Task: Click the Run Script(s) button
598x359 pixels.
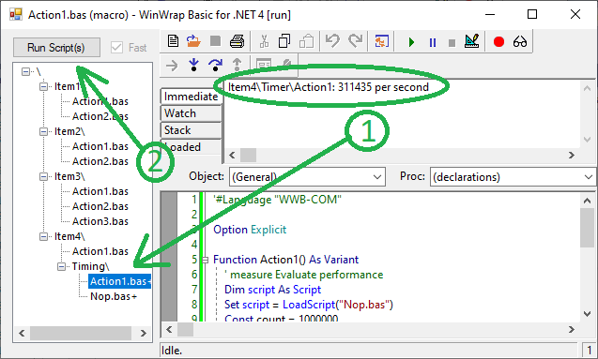Action: coord(56,48)
